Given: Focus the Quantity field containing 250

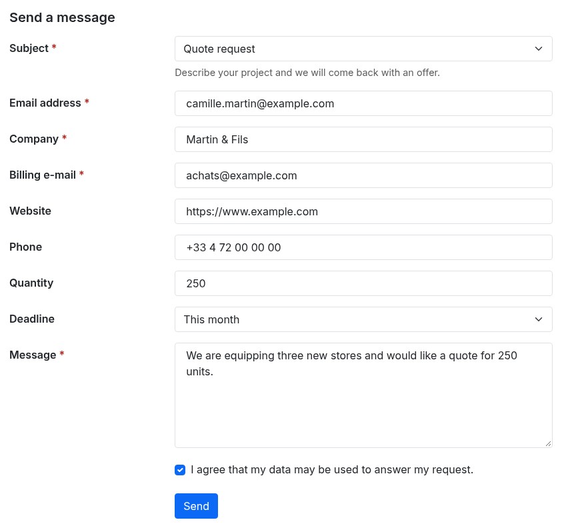Looking at the screenshot, I should point(363,283).
